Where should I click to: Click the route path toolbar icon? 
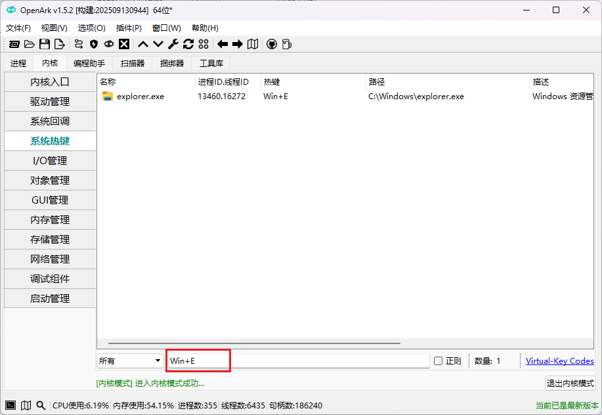[79, 44]
